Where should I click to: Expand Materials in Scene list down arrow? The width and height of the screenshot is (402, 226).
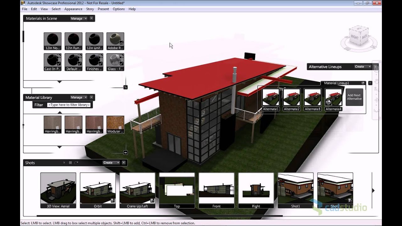click(x=59, y=82)
